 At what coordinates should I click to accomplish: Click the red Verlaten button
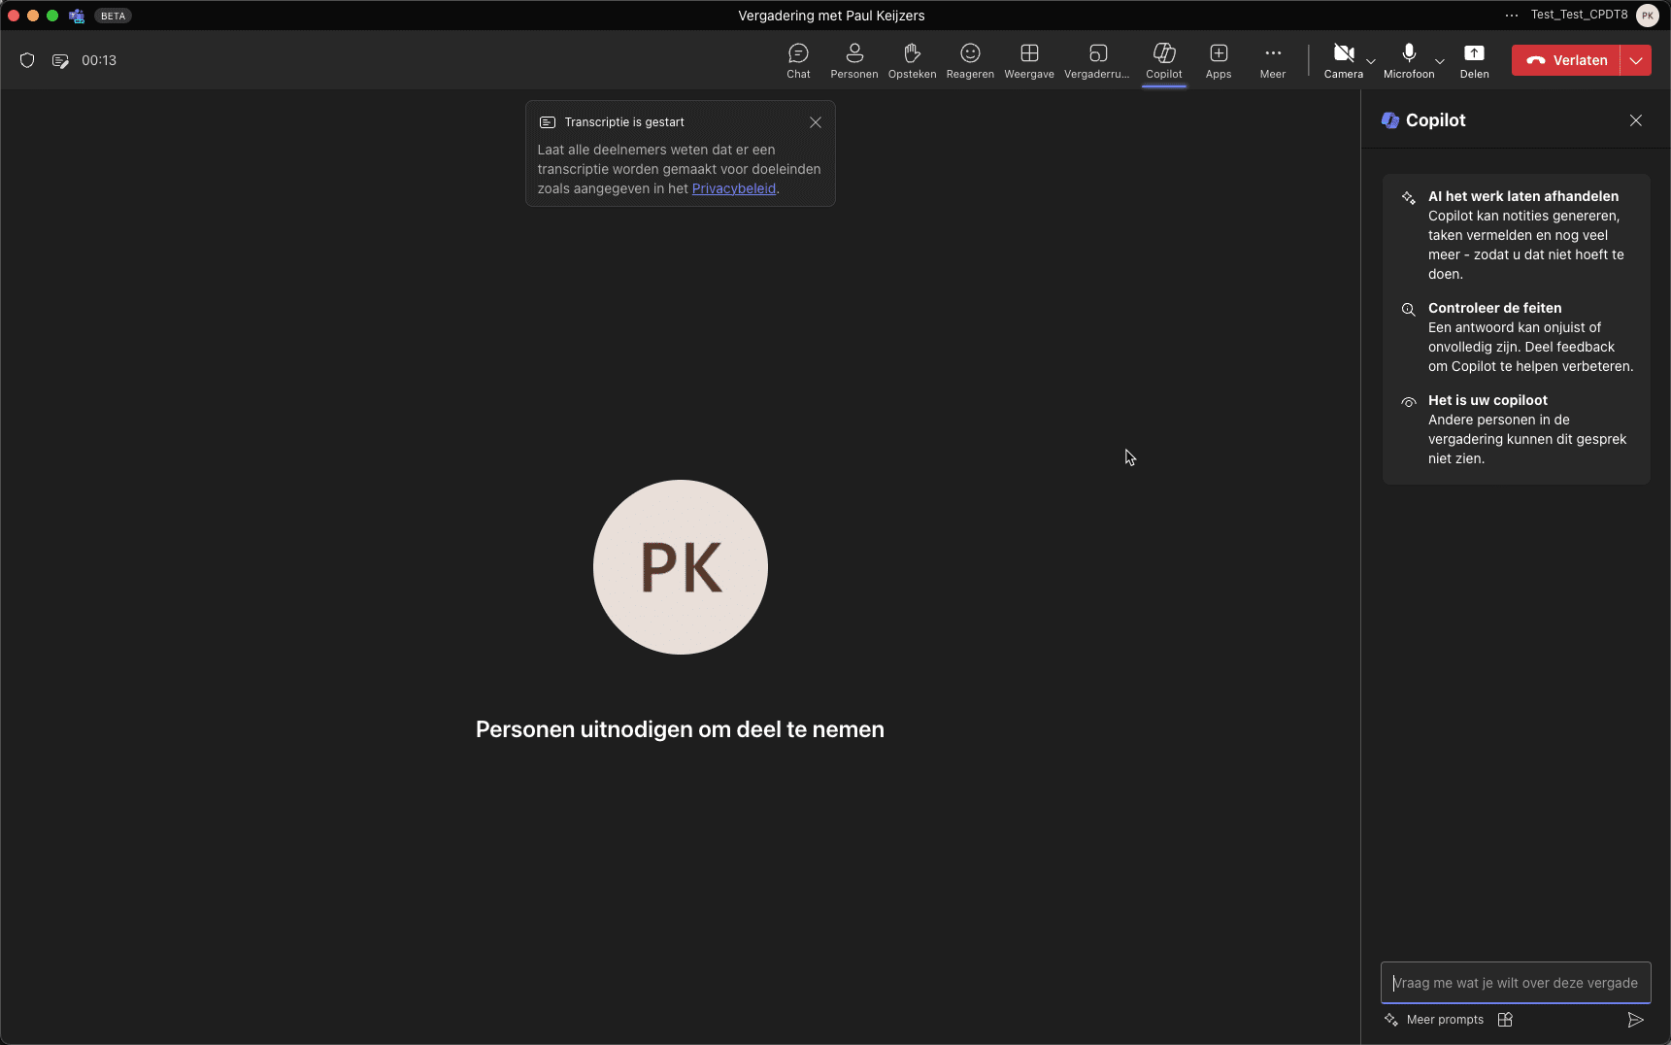[x=1566, y=59]
